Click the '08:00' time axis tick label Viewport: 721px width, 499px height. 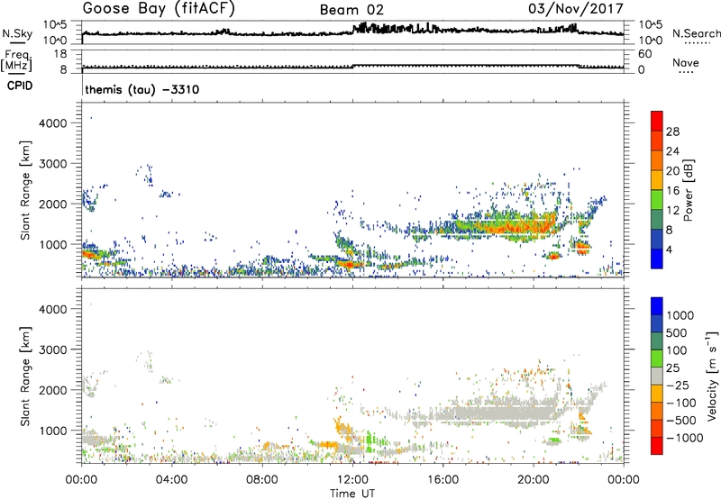point(262,480)
